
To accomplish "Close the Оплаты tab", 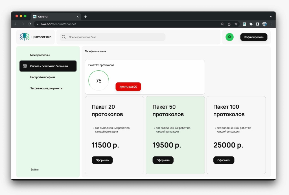I will coord(78,17).
